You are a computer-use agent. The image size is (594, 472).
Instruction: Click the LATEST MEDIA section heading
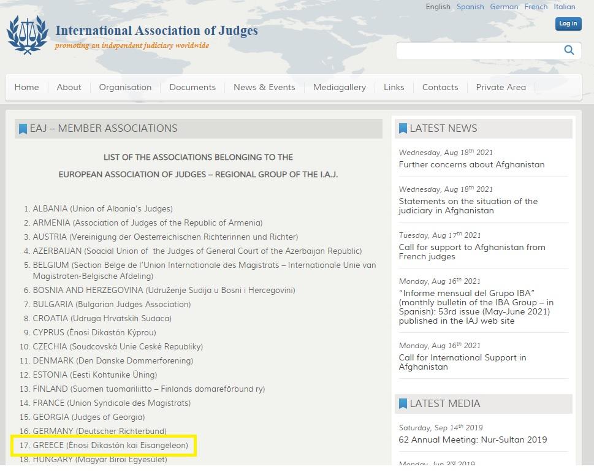pyautogui.click(x=445, y=404)
